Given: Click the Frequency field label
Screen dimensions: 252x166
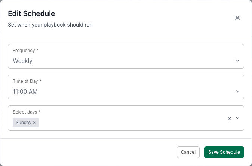Looking at the screenshot, I should pyautogui.click(x=24, y=51).
